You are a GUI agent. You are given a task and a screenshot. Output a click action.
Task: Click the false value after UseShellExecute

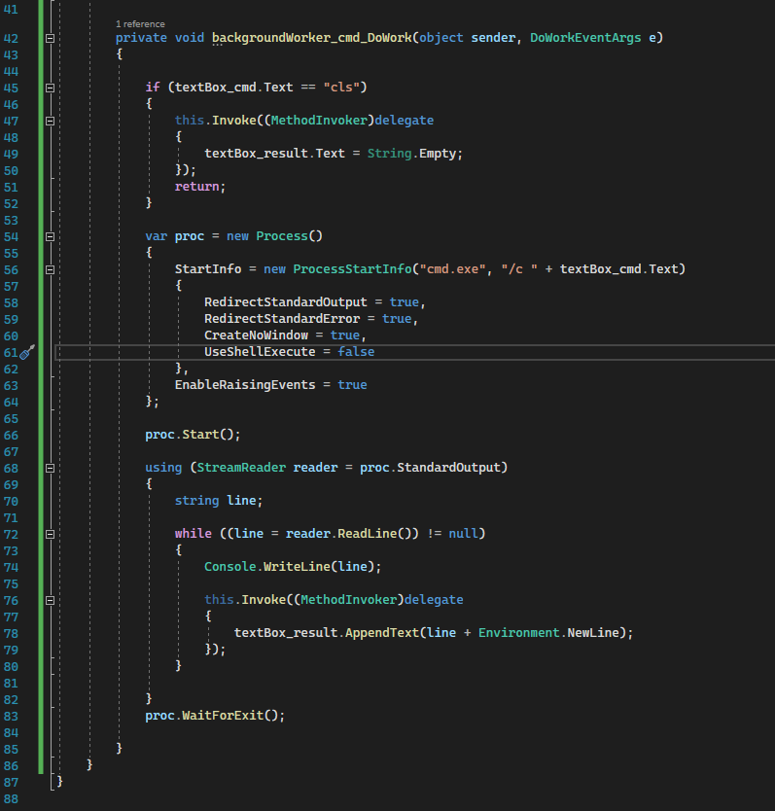356,352
